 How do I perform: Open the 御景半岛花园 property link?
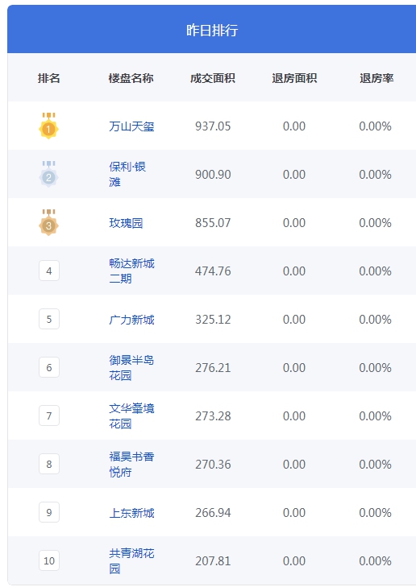click(131, 367)
